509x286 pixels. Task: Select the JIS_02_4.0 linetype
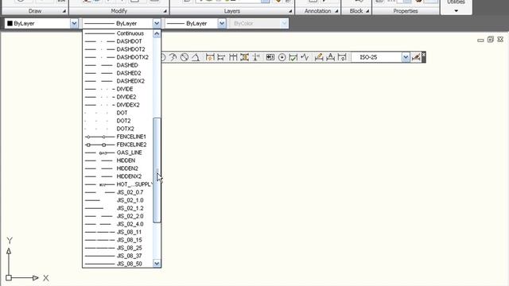tap(118, 224)
